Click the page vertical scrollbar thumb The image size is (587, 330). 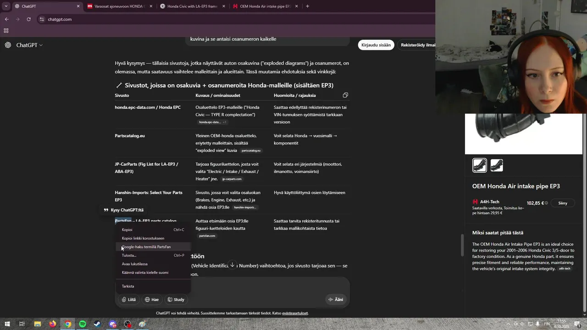(x=462, y=245)
